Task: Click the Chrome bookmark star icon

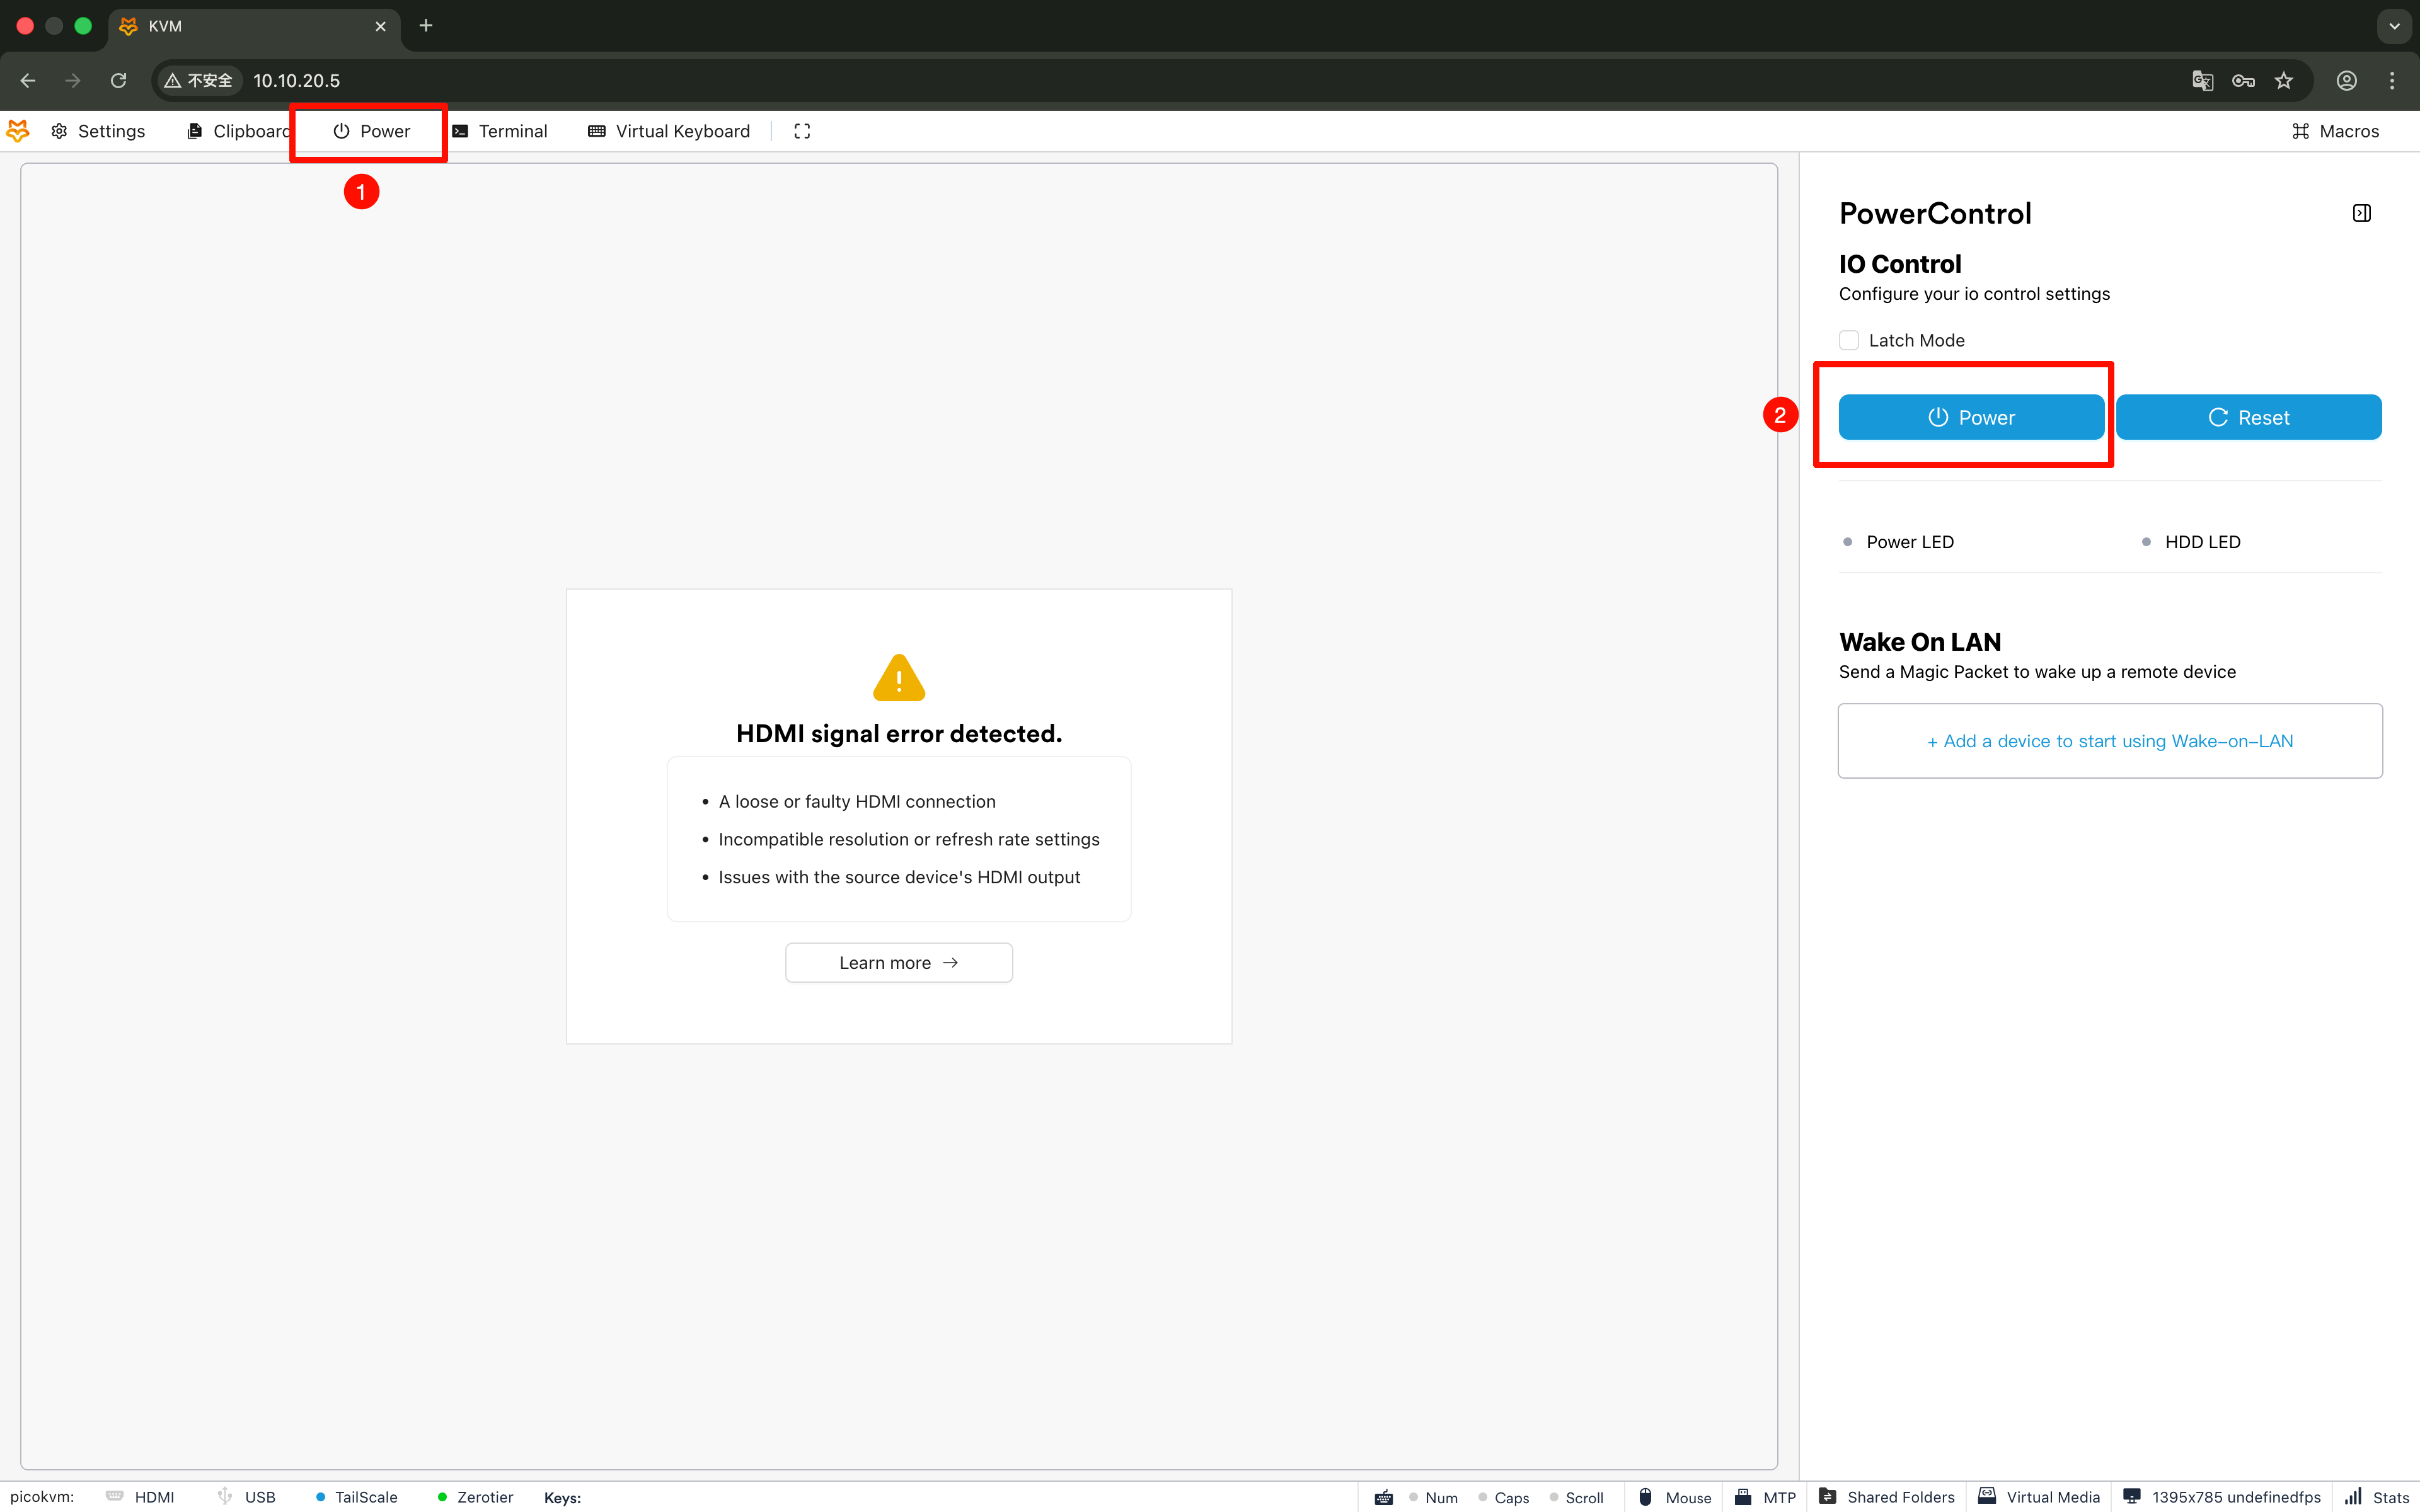Action: point(2284,81)
